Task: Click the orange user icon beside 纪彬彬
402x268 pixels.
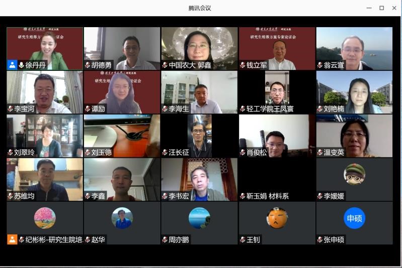Action: pyautogui.click(x=12, y=239)
